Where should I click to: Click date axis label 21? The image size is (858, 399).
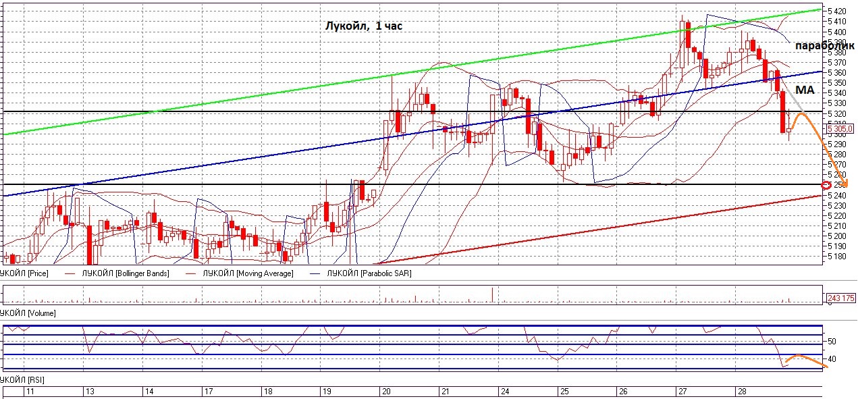[445, 392]
